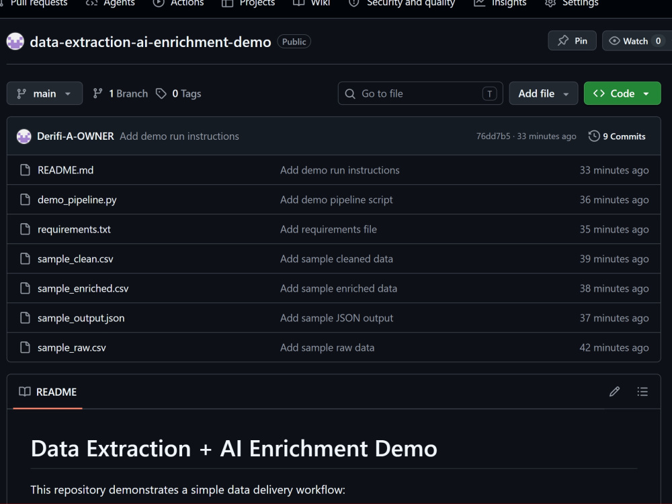This screenshot has height=504, width=672.
Task: Open sample_clean.csv file
Action: (75, 259)
